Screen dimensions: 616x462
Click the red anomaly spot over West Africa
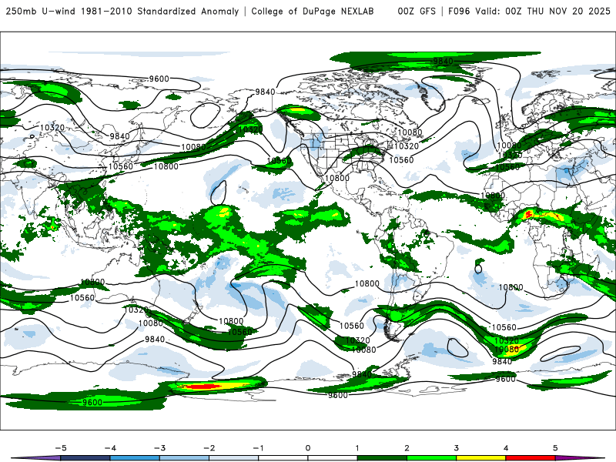(x=529, y=214)
